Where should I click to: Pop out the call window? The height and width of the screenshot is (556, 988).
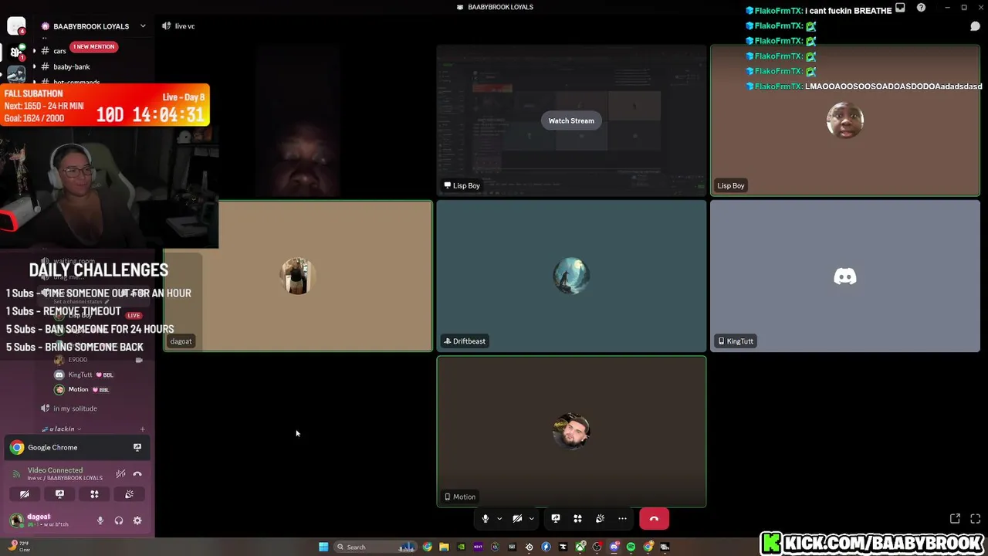[955, 519]
